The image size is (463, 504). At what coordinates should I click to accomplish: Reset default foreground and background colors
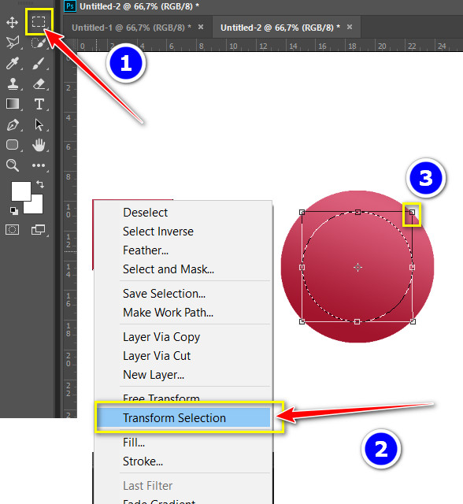click(14, 210)
